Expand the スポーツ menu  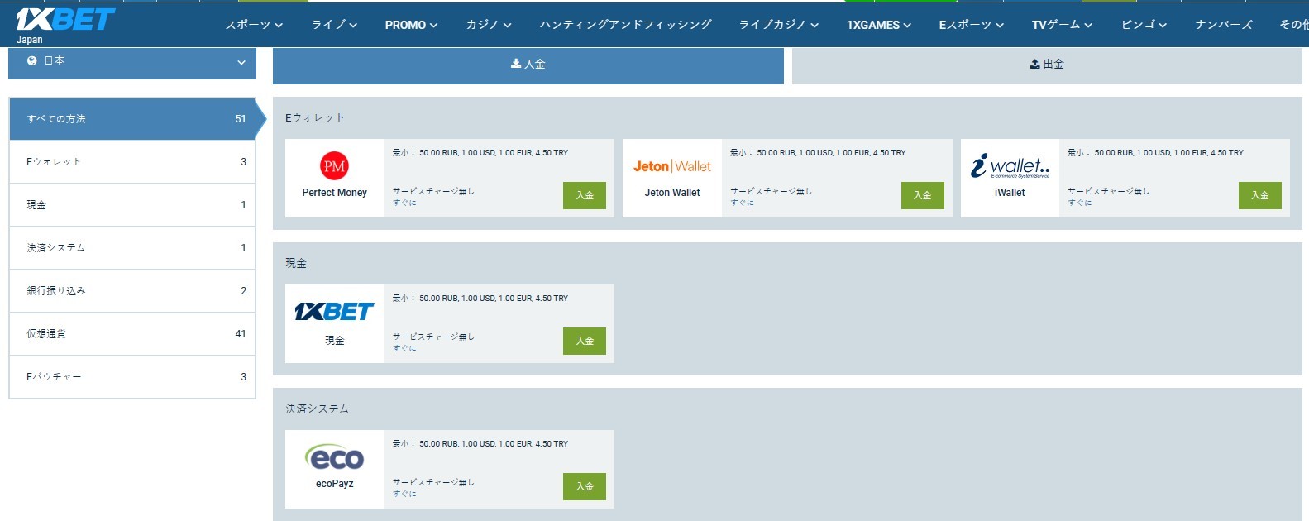(x=254, y=25)
